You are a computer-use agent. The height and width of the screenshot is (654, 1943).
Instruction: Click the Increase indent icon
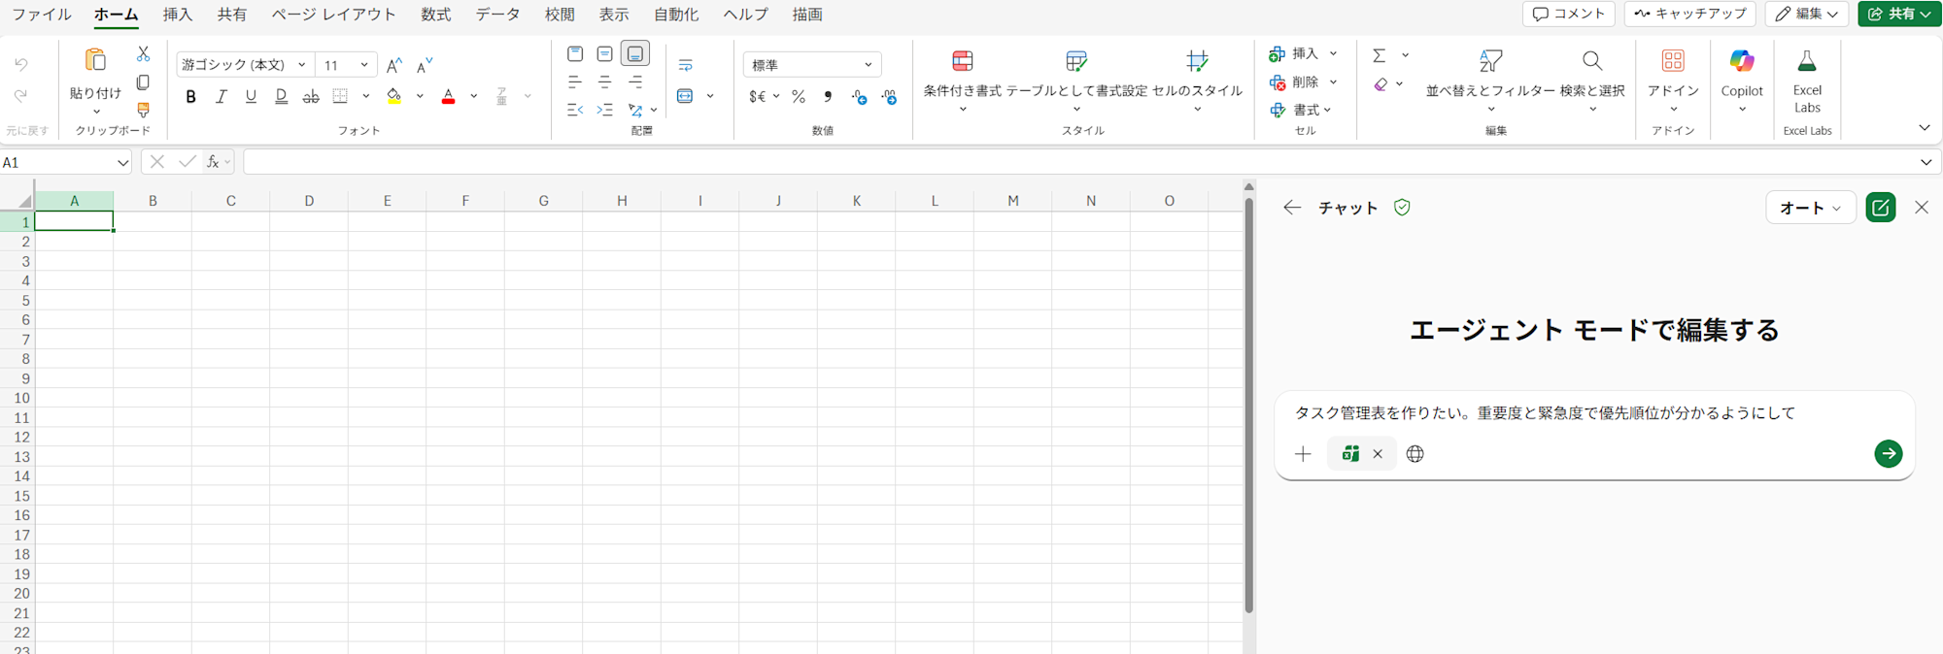coord(605,110)
